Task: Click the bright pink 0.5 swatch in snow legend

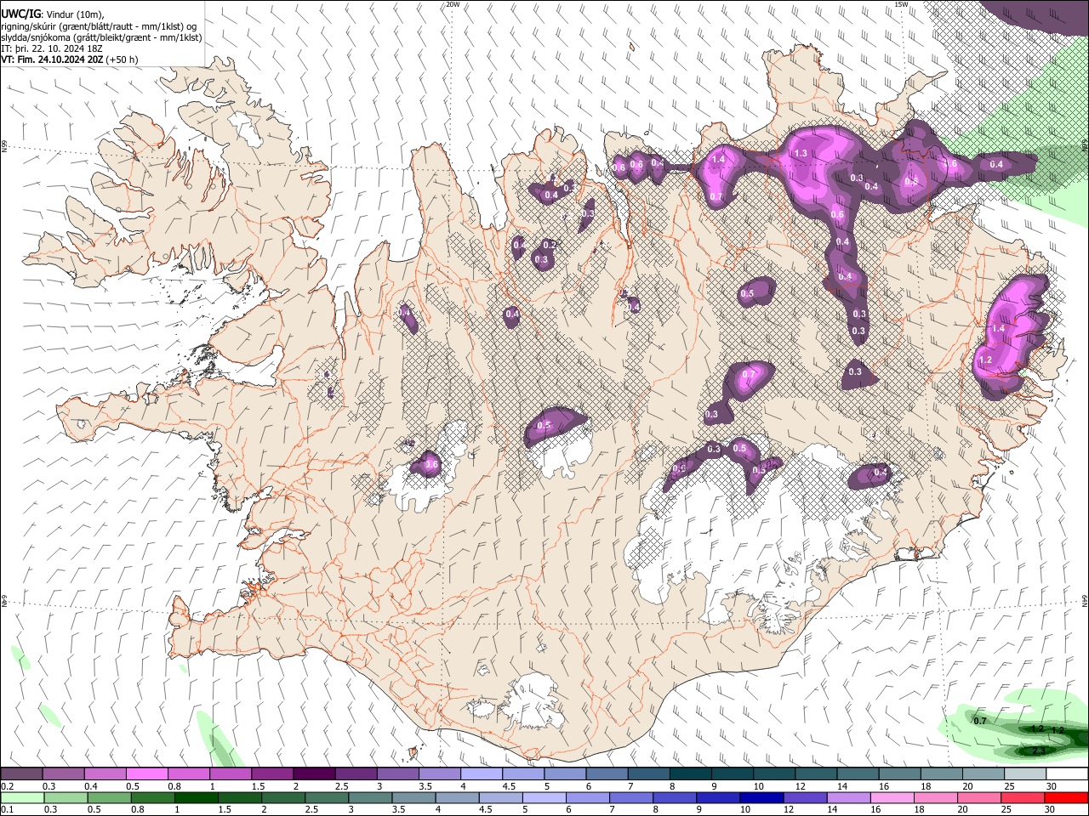Action: point(146,774)
